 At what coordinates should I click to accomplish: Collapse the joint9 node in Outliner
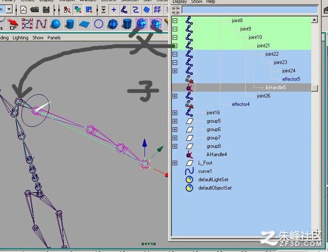175,29
